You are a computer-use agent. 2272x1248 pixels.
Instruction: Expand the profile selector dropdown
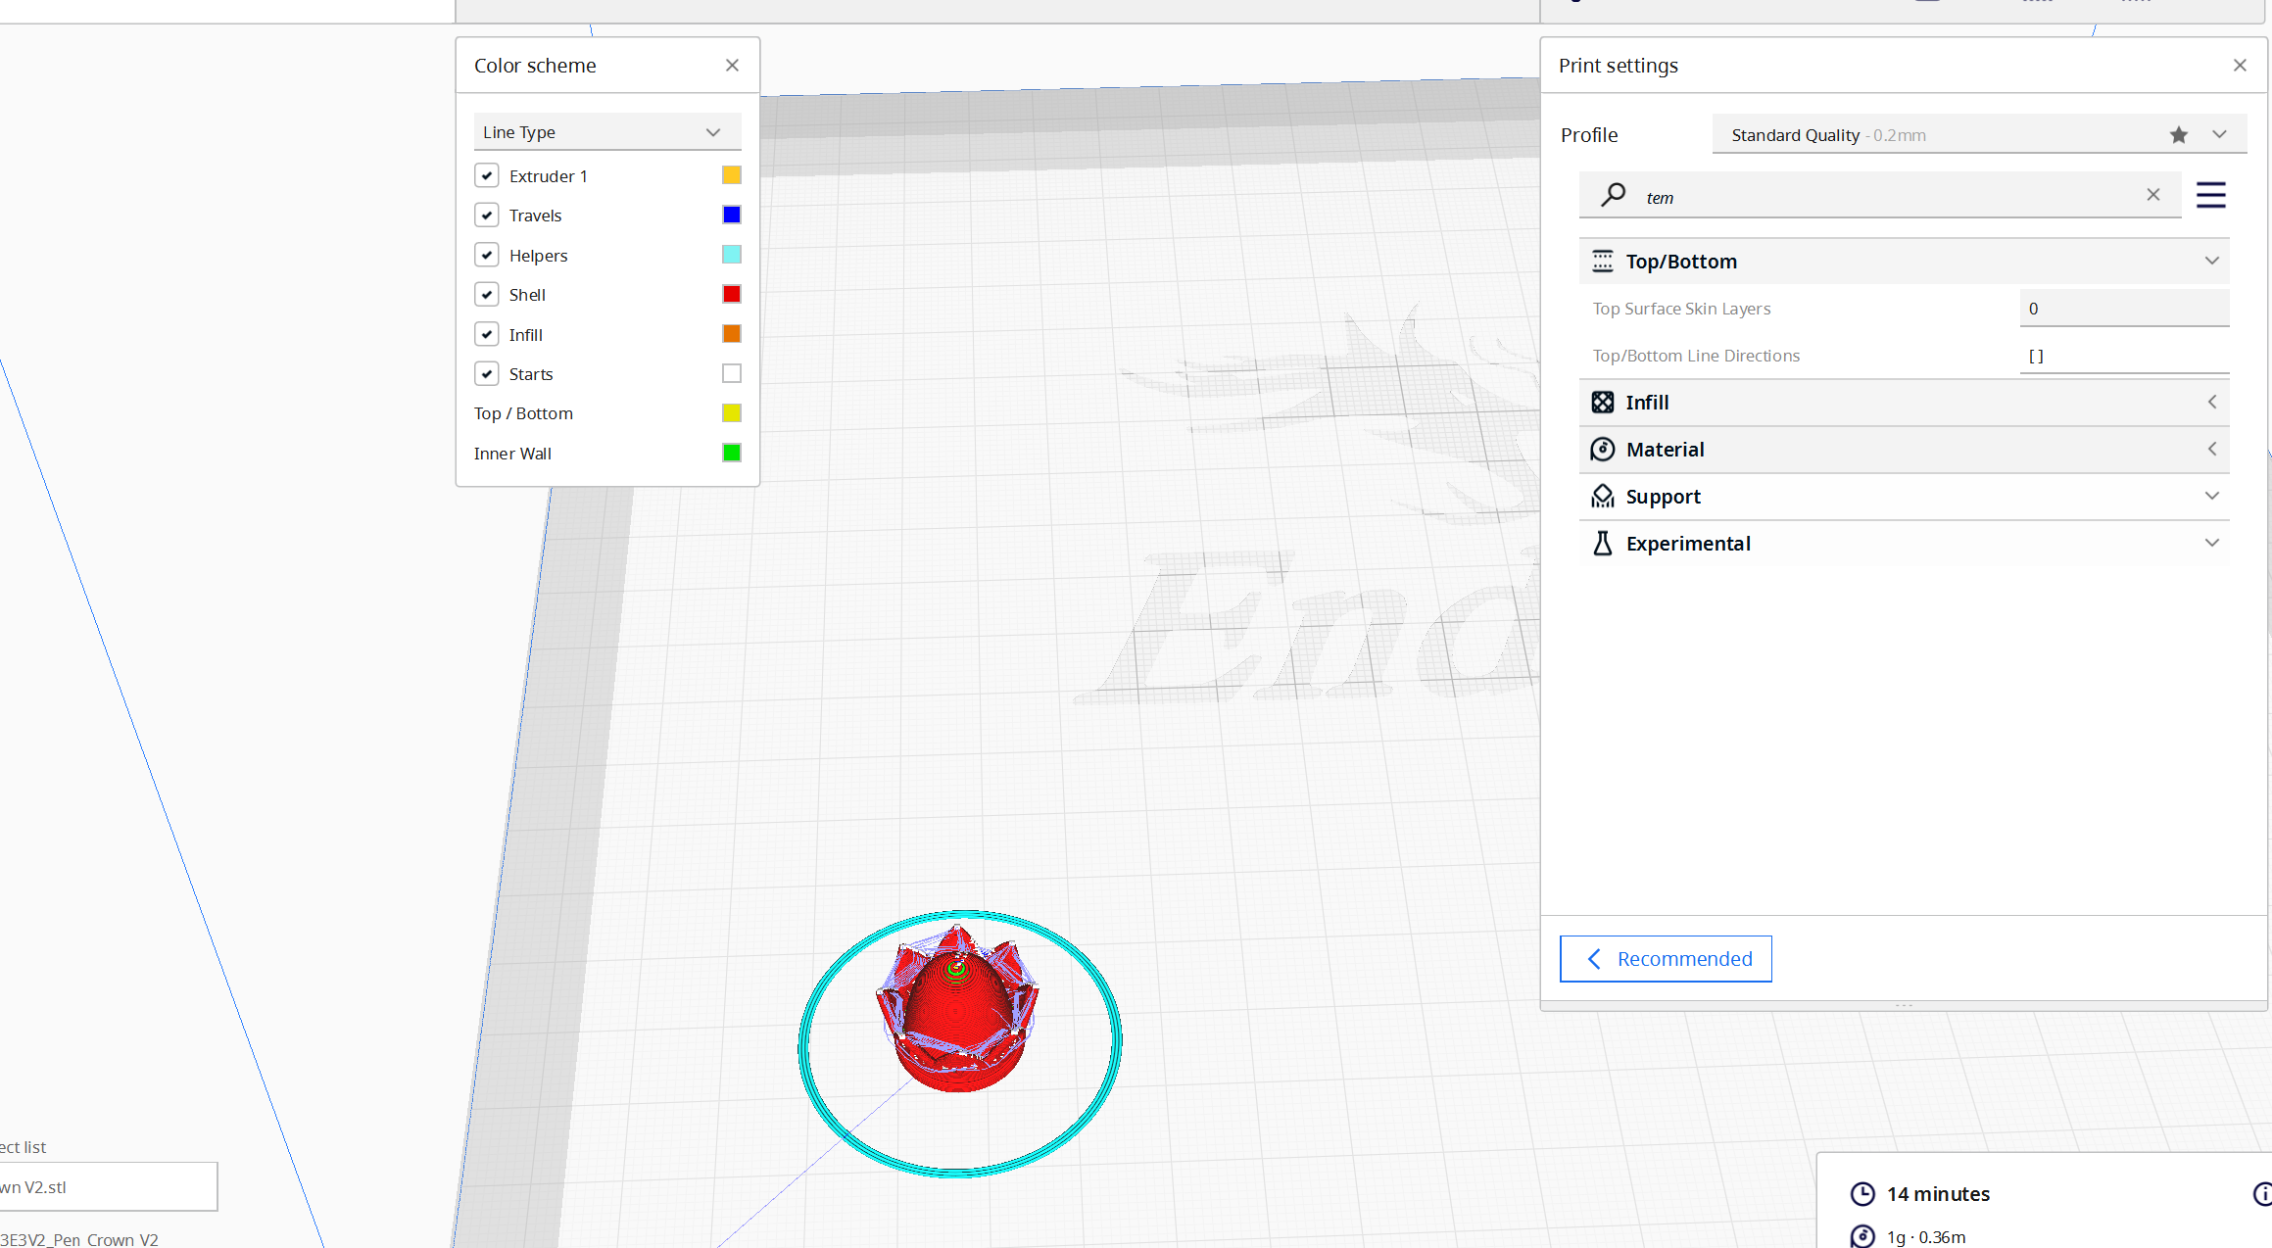click(x=2218, y=134)
